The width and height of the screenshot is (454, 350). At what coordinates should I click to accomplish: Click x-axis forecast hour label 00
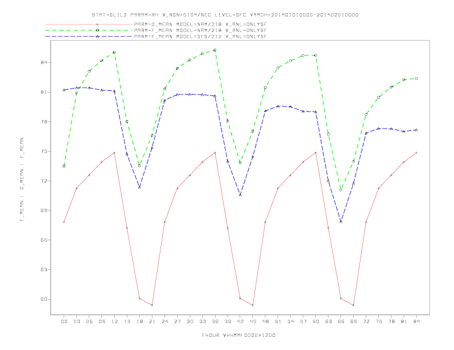pyautogui.click(x=64, y=321)
